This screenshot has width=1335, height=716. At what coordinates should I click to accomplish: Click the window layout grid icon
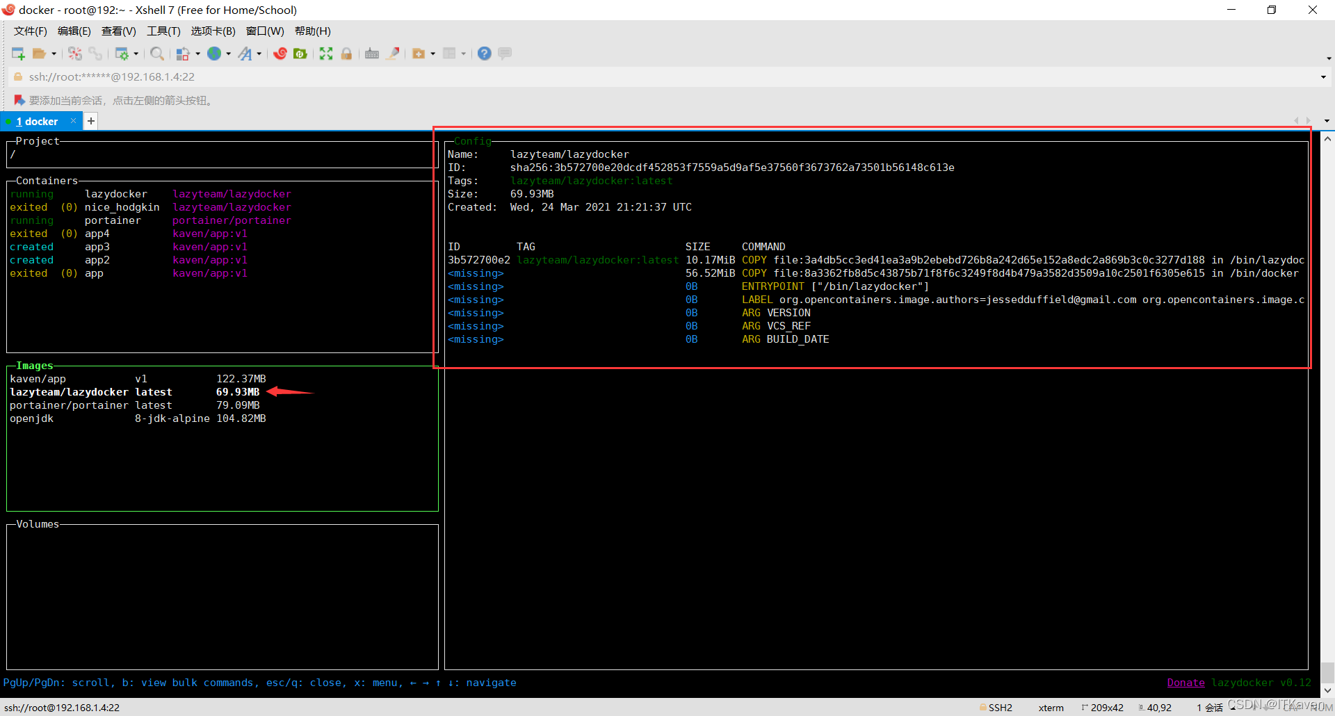(449, 54)
